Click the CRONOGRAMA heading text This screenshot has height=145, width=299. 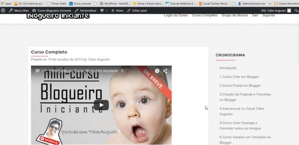pos(230,55)
